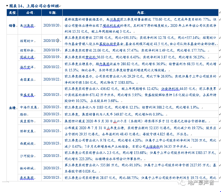Click date 2020/10/23 in 丽新发展 row
Viewport: 221px width, 192px height.
[x=51, y=131]
